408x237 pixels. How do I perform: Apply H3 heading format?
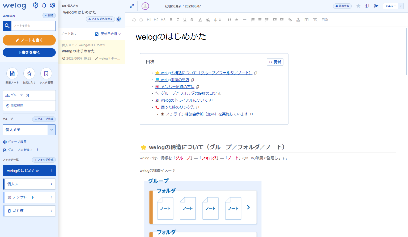click(163, 20)
